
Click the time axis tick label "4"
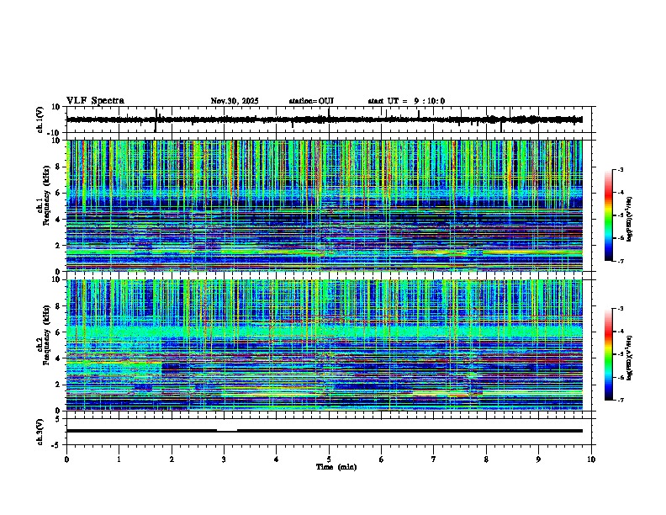click(277, 459)
